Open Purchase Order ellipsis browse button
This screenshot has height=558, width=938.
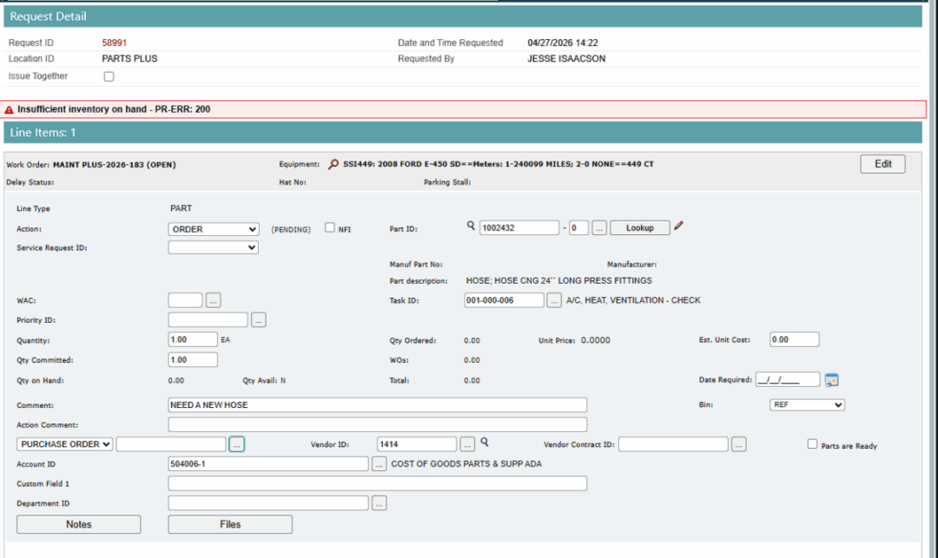point(237,444)
